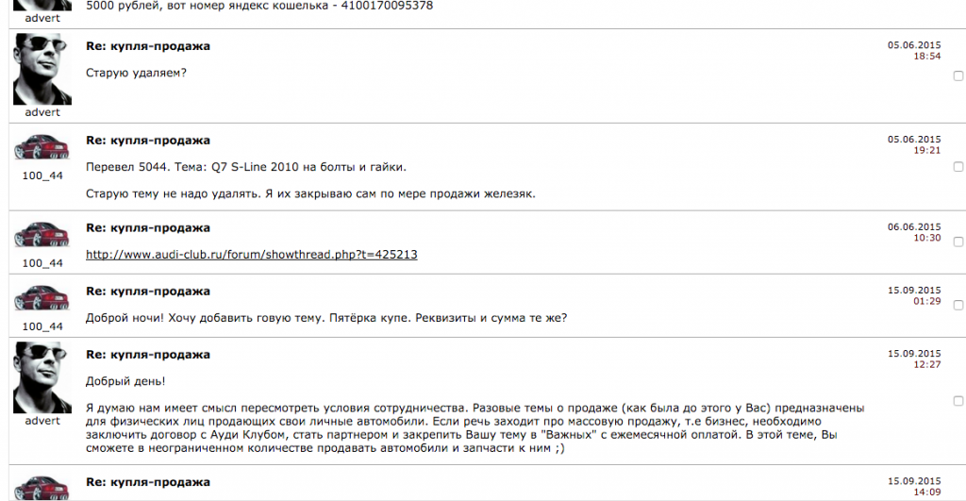
Task: Mark the checkbox for the 12:27 message
Action: tap(958, 401)
